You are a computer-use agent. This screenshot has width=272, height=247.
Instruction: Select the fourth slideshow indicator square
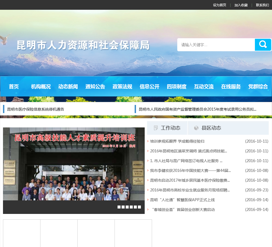point(131,207)
